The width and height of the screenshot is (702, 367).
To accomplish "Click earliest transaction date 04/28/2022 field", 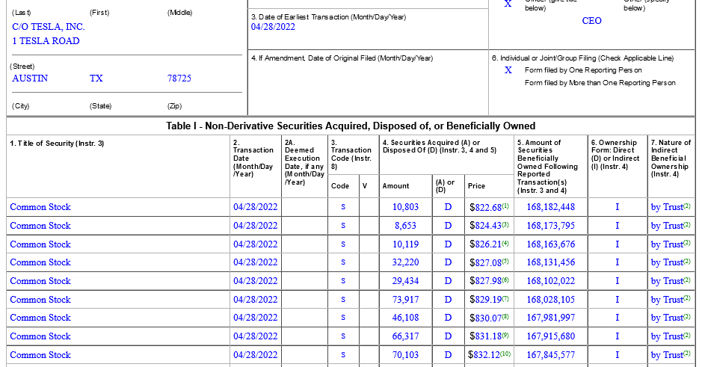I will pos(273,27).
